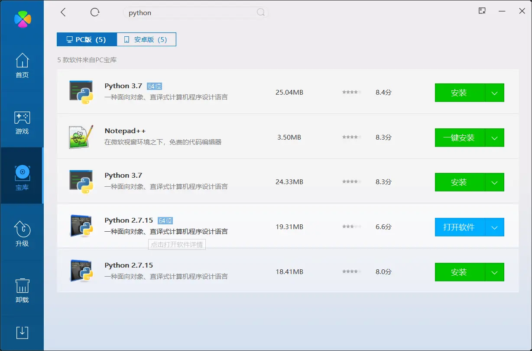This screenshot has height=351, width=532.
Task: Expand install options for 18.41MB Python 2.7.15
Action: [495, 272]
